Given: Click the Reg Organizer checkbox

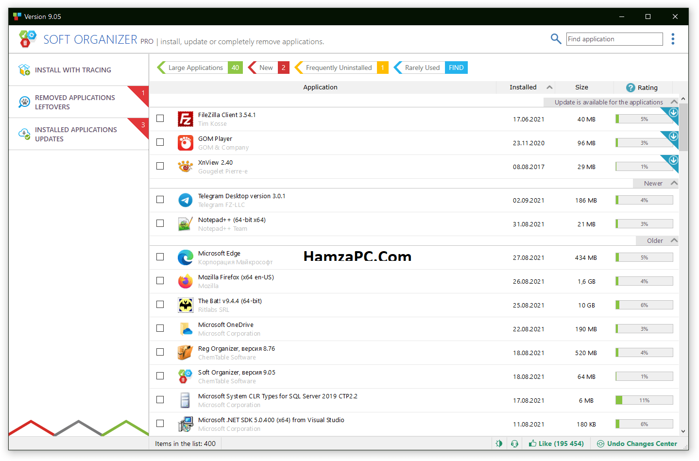Looking at the screenshot, I should [160, 352].
